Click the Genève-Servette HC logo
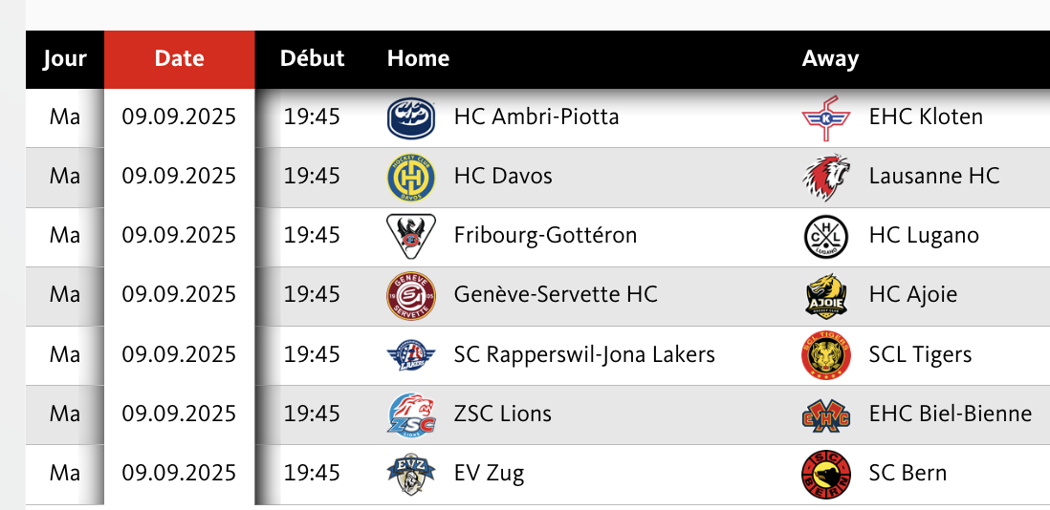The height and width of the screenshot is (510, 1050). click(x=411, y=295)
